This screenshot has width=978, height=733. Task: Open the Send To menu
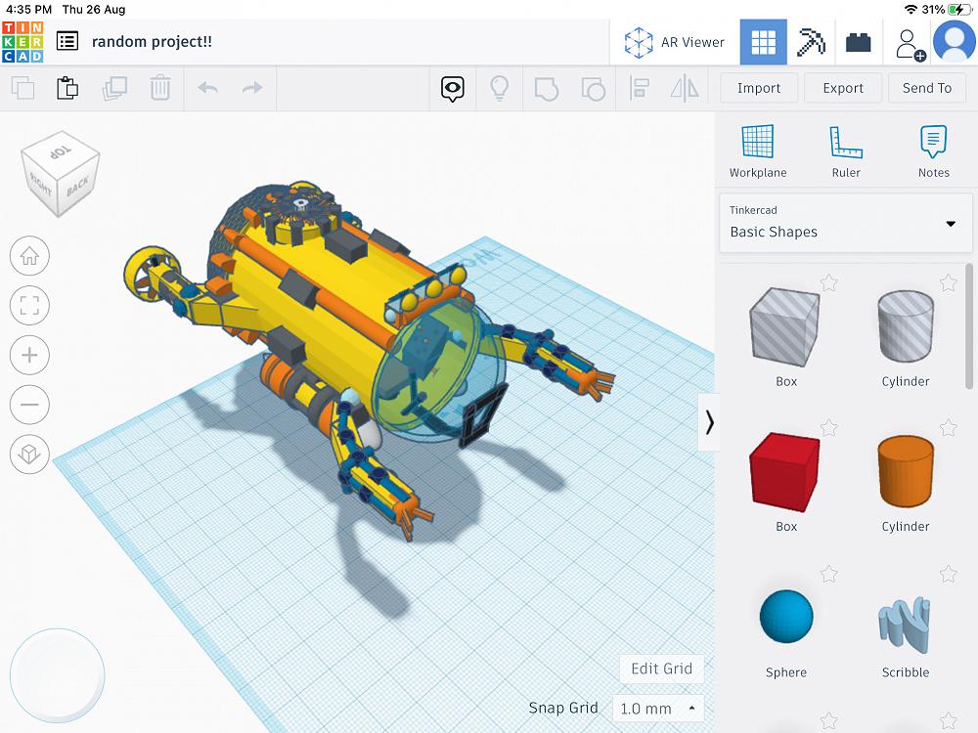[x=926, y=88]
